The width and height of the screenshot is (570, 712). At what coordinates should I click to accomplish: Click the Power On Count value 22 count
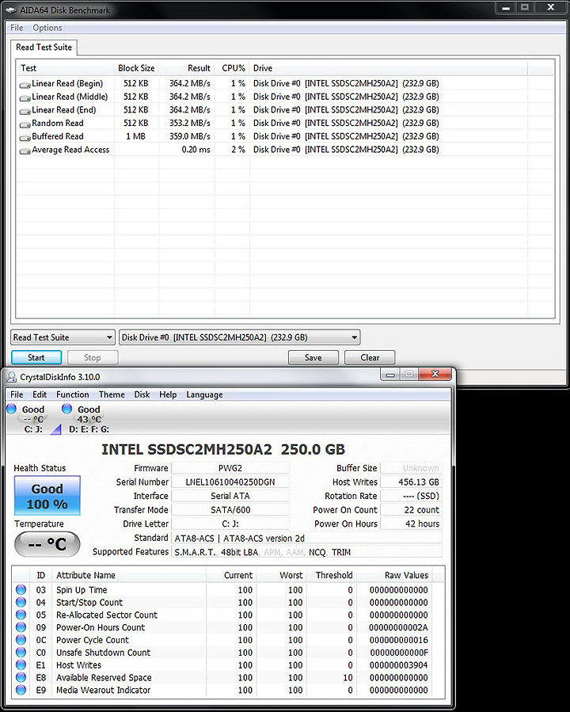click(411, 510)
